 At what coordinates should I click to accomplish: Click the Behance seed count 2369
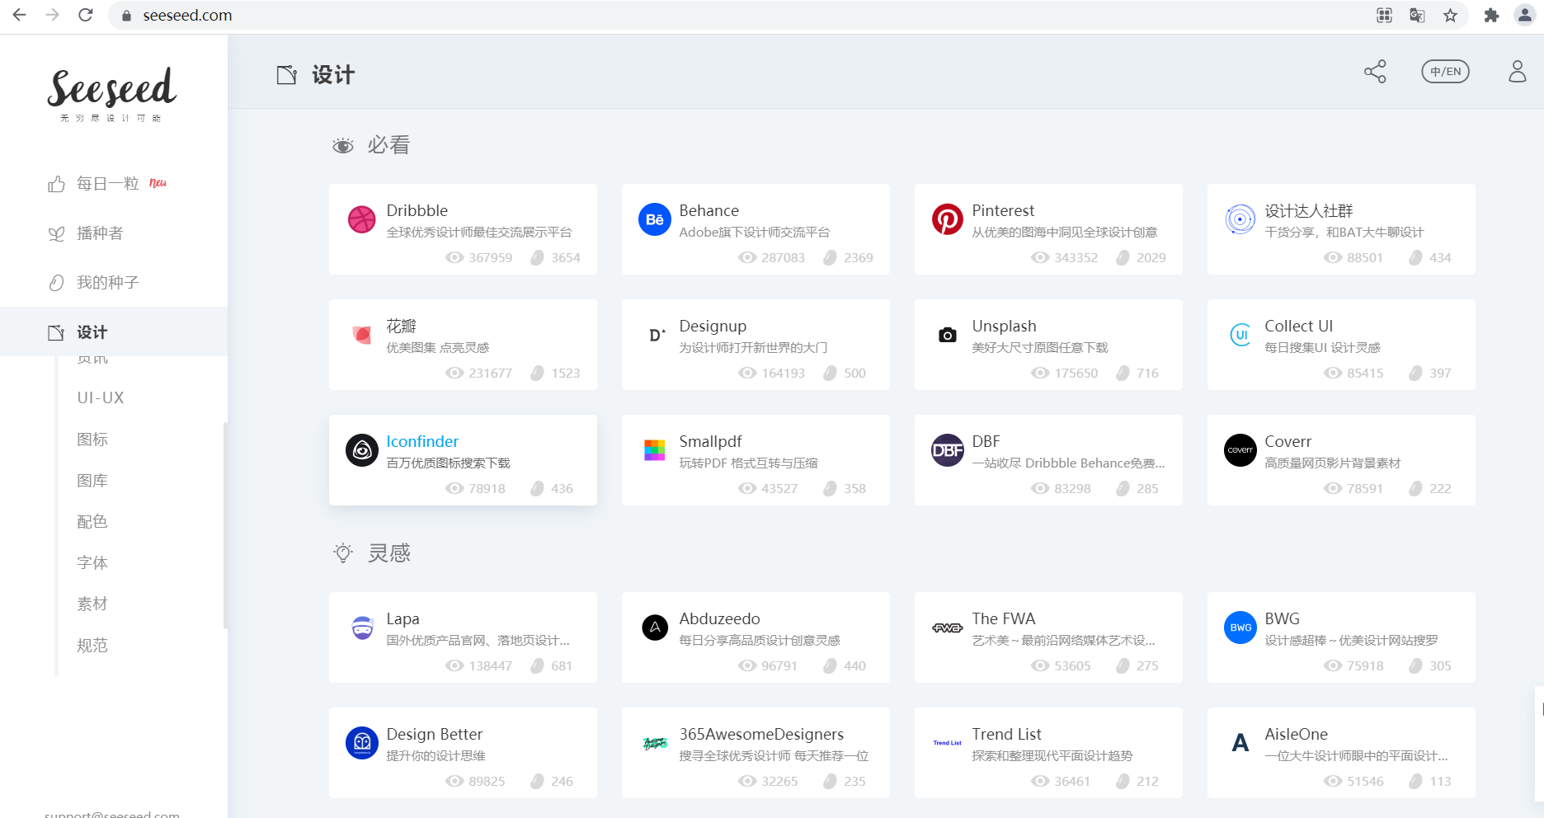coord(849,257)
